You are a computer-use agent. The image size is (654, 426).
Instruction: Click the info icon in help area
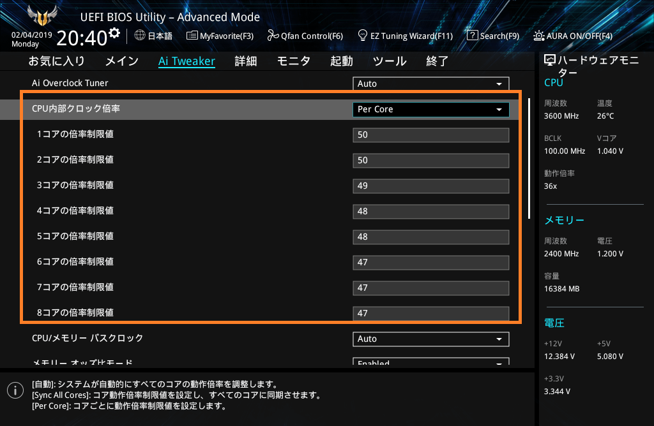coord(15,390)
